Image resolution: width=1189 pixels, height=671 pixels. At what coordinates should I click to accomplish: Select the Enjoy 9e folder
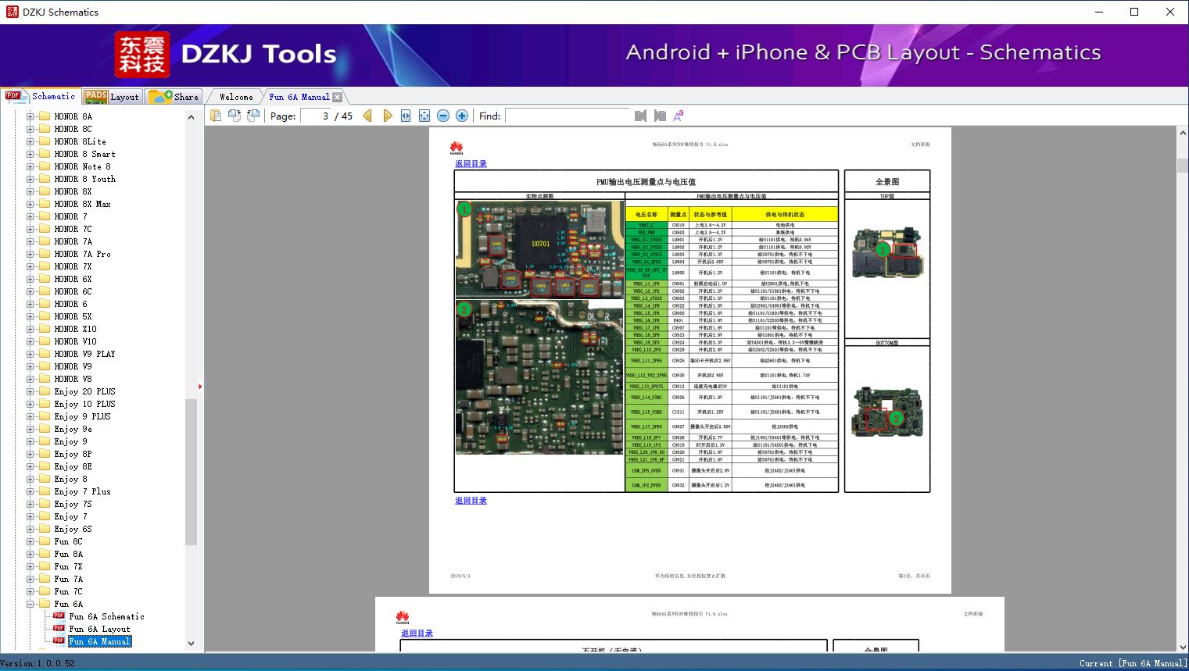click(73, 429)
